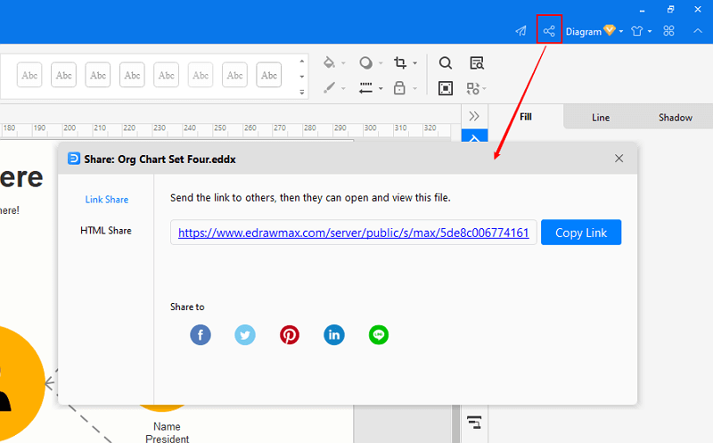Click the Replace Shape icon
This screenshot has width=713, height=443.
(x=473, y=88)
